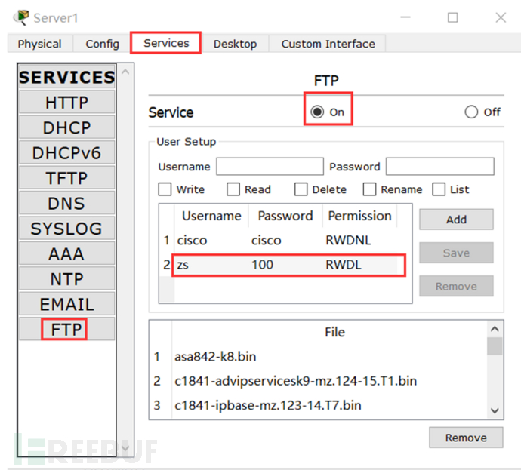Click the Username column header
Viewport: 521px width, 470px height.
(211, 216)
